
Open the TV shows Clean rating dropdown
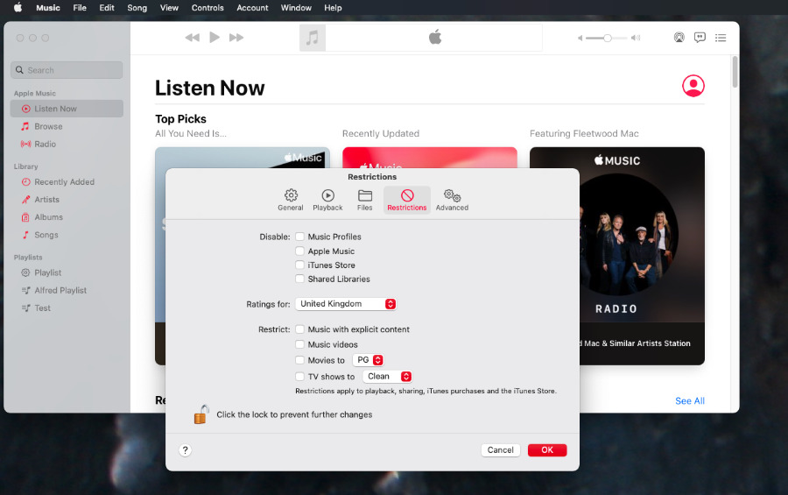click(388, 376)
